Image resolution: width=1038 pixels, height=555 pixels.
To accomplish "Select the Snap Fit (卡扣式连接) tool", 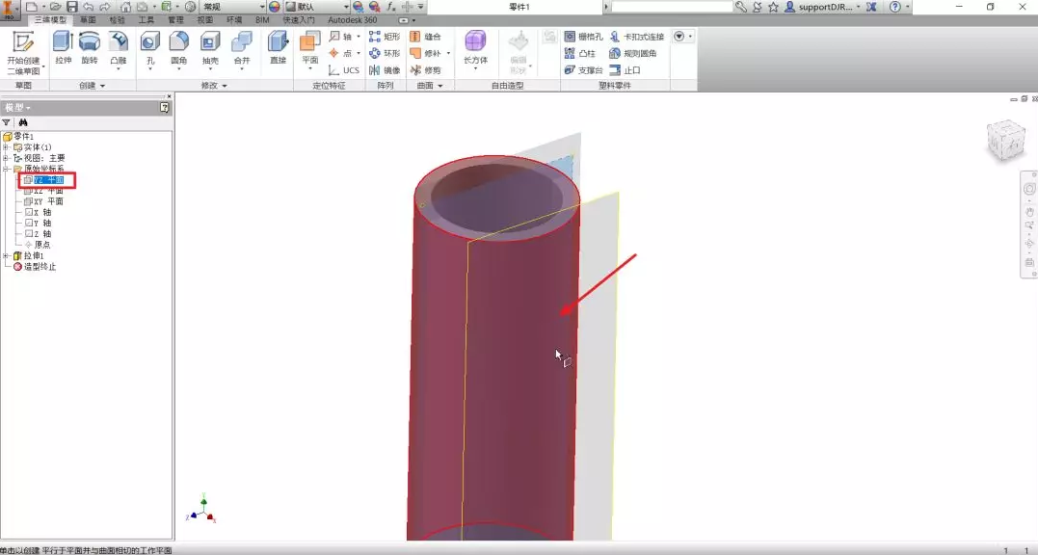I will pyautogui.click(x=636, y=37).
